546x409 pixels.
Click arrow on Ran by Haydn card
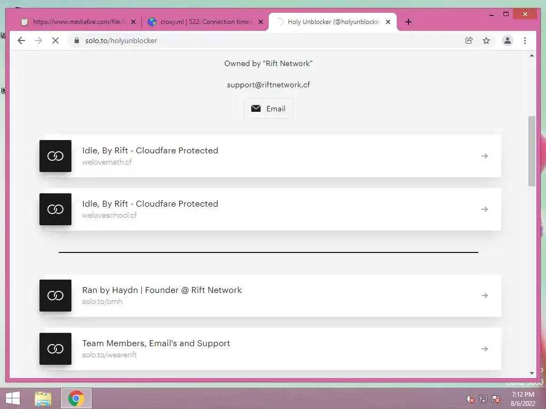(484, 296)
